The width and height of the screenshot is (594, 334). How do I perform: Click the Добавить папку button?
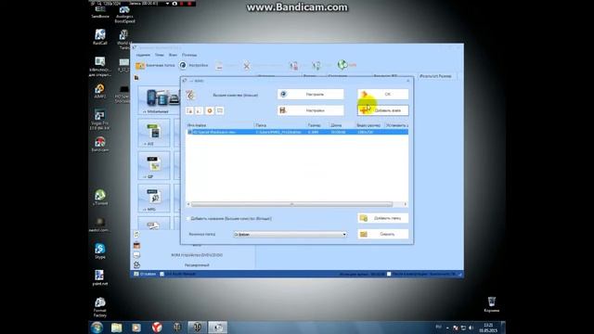tap(383, 218)
